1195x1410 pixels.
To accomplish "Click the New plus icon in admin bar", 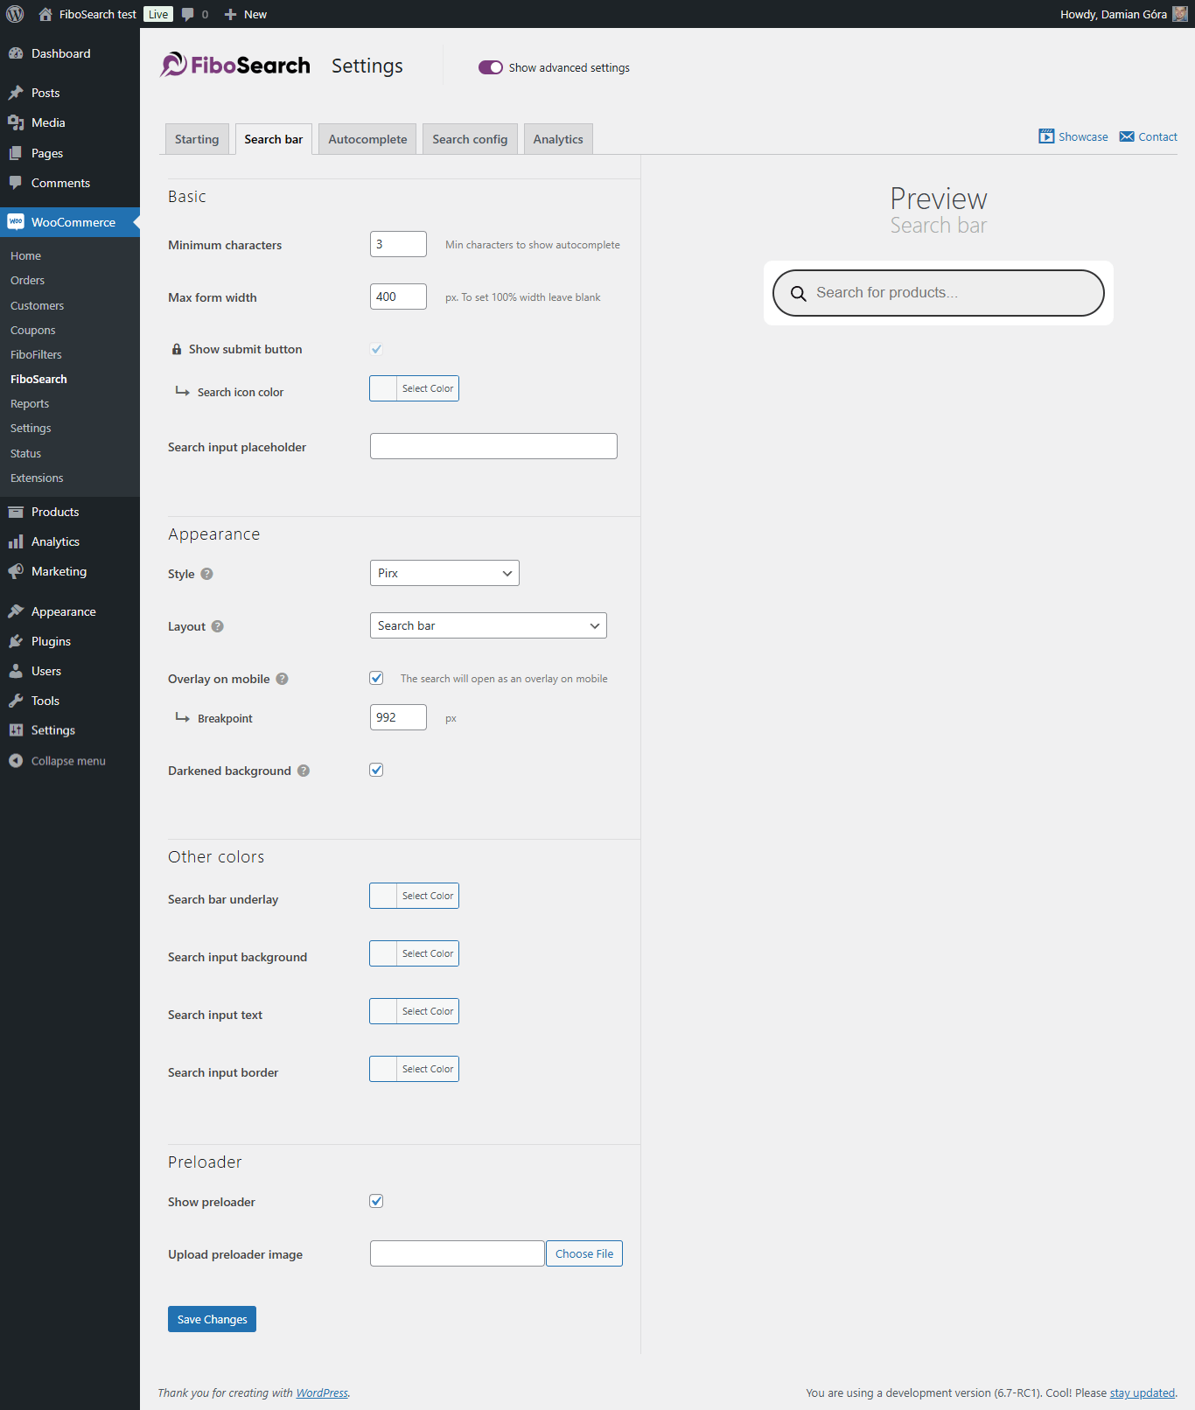I will pyautogui.click(x=231, y=14).
